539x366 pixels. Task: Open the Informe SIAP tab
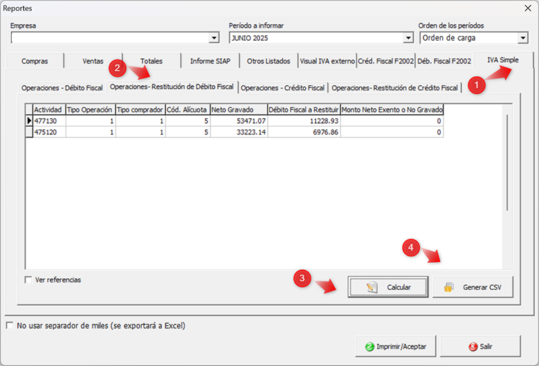coord(210,61)
